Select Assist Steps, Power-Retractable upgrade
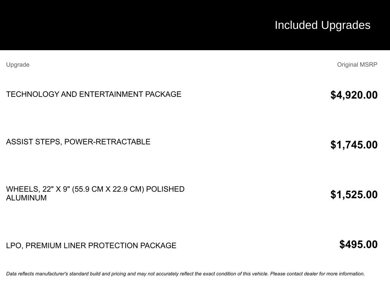The height and width of the screenshot is (292, 390). (x=78, y=142)
